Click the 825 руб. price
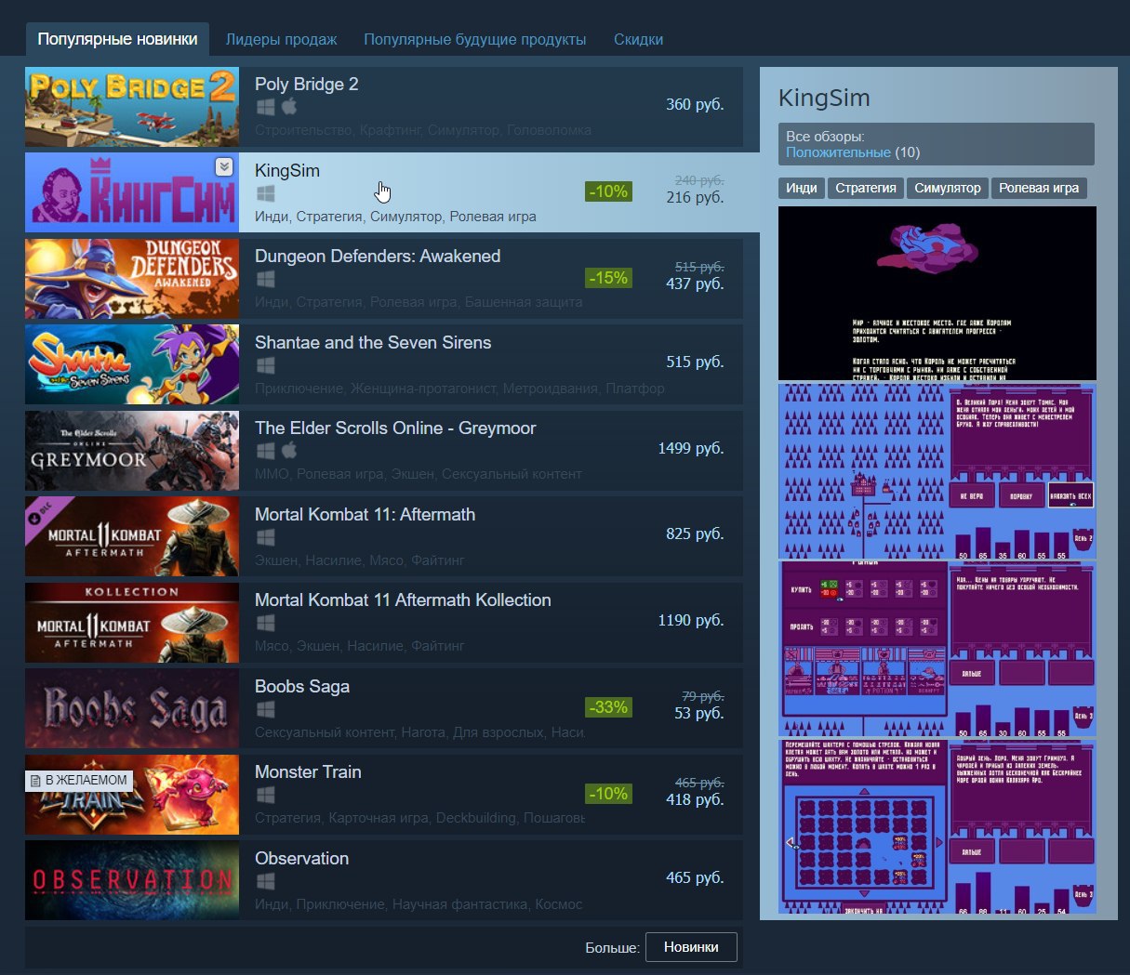This screenshot has height=975, width=1130. (695, 534)
